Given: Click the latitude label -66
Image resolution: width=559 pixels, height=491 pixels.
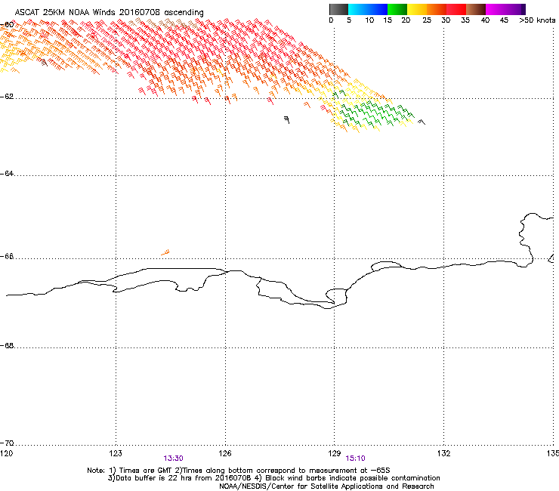Looking at the screenshot, I should pyautogui.click(x=7, y=257).
